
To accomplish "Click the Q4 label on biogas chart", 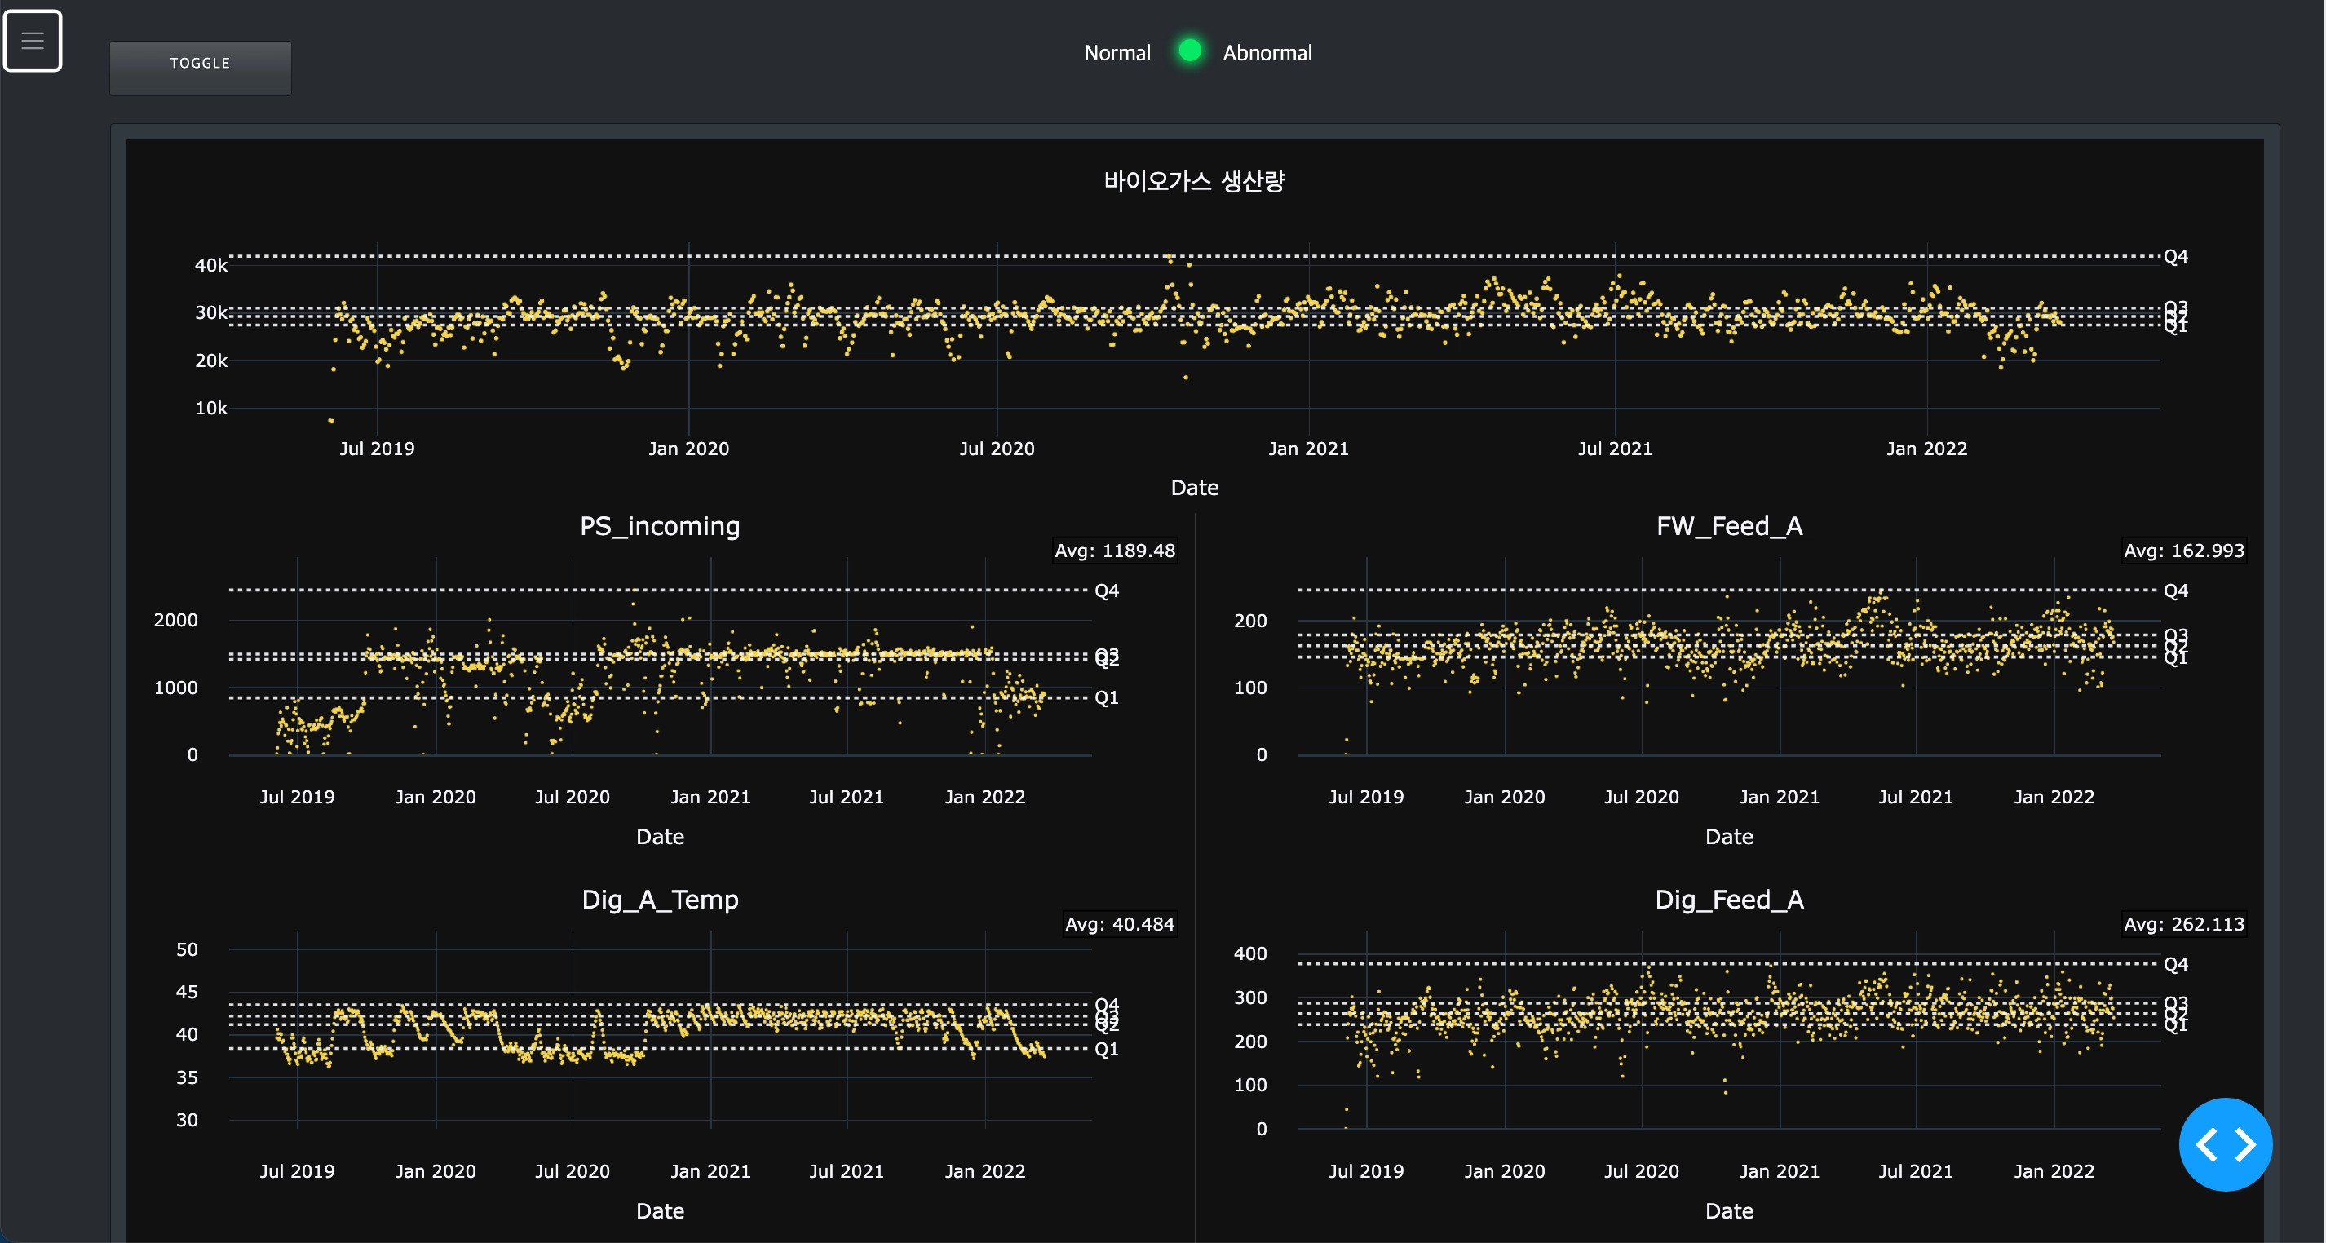I will (2175, 256).
